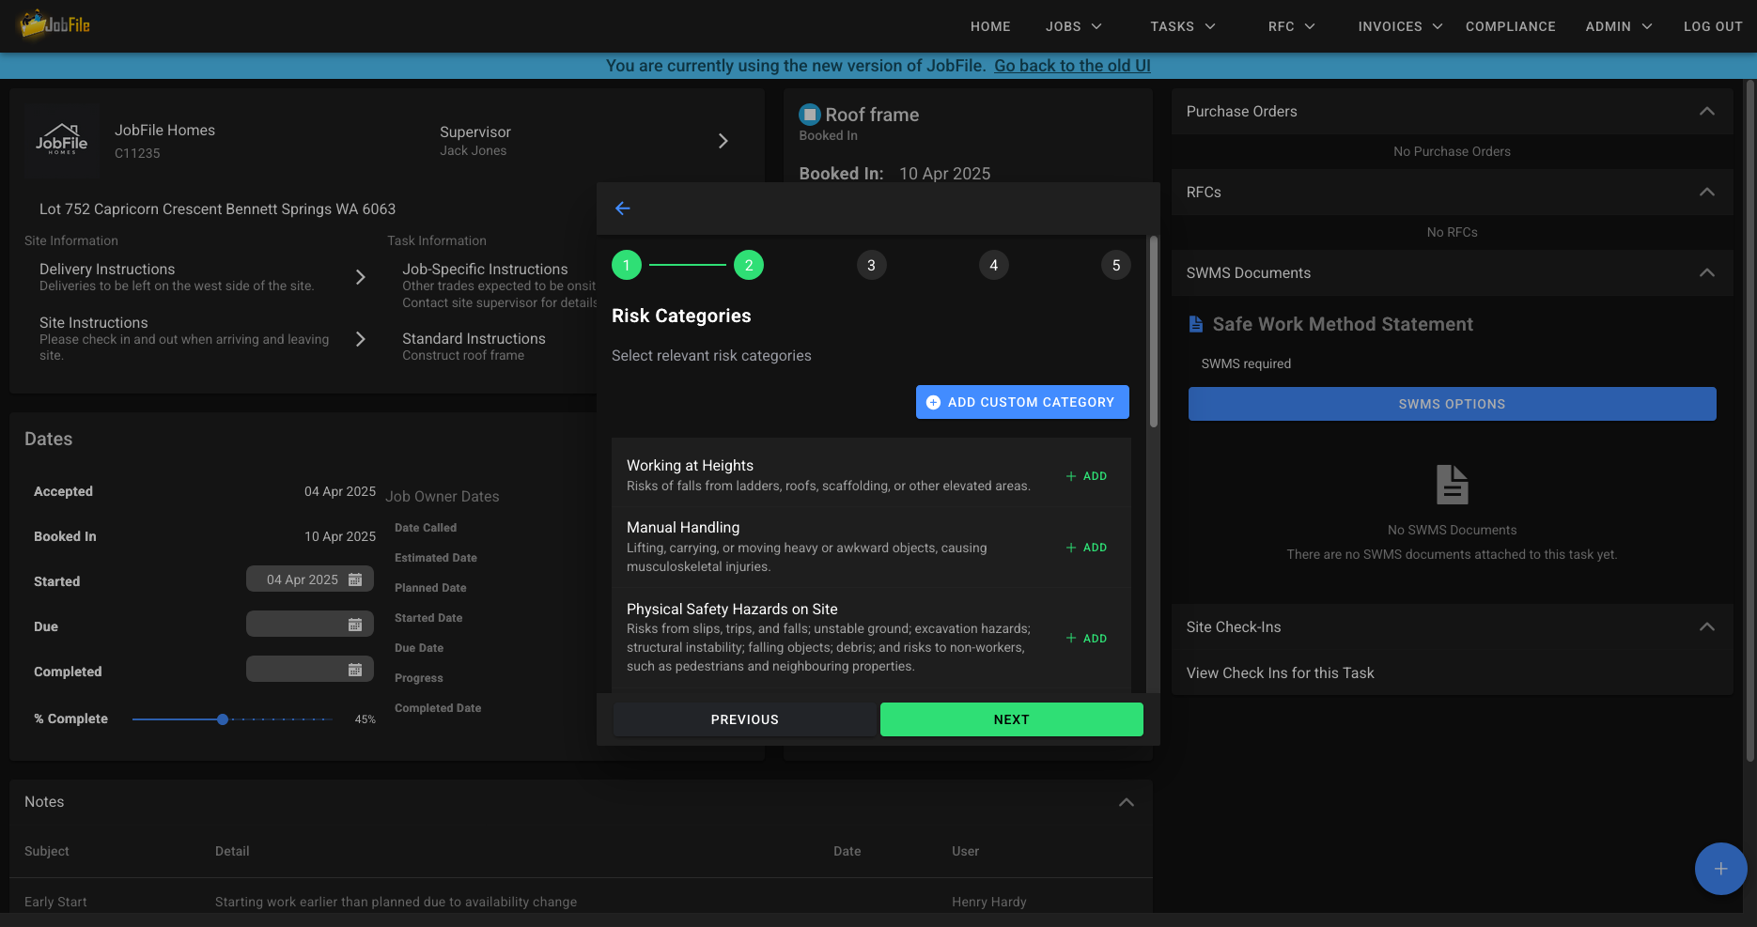Open Job-Specific Instructions

498,286
